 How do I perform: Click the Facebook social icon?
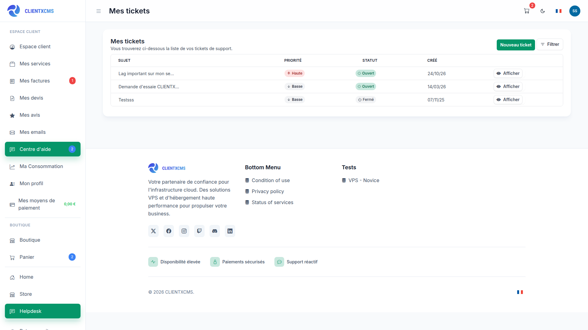(x=169, y=231)
